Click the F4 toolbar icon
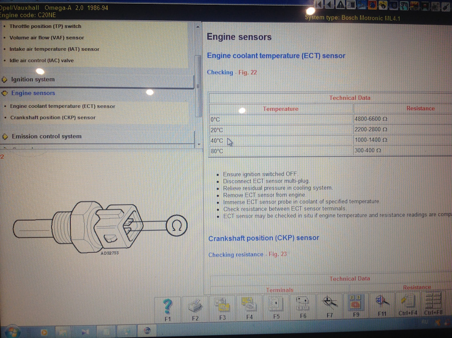 (x=250, y=308)
